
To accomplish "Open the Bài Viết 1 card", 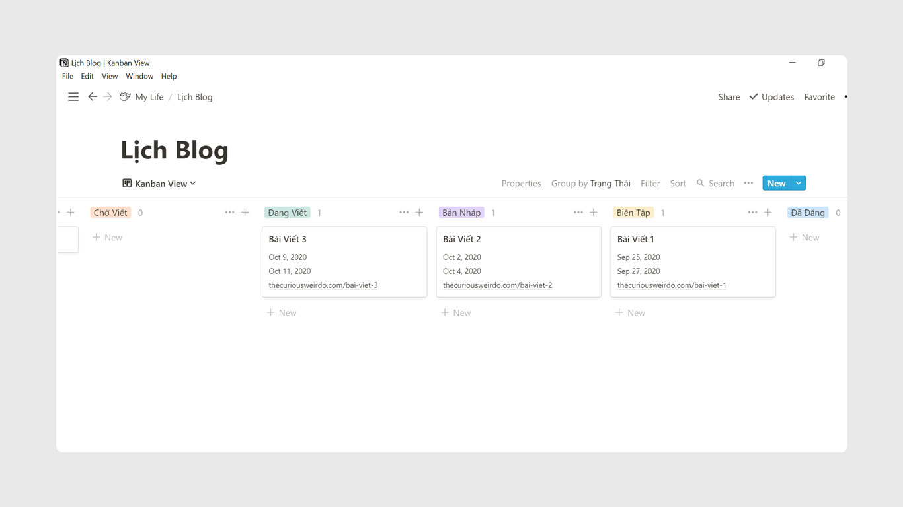I will (692, 240).
